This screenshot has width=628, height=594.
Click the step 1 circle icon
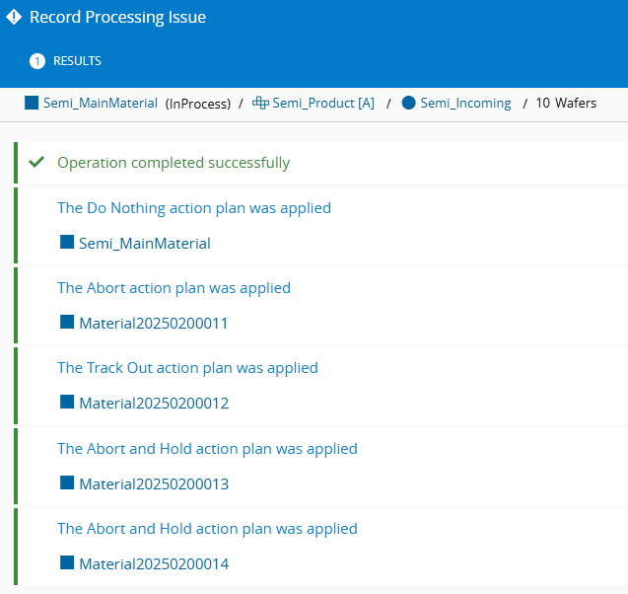(x=37, y=61)
